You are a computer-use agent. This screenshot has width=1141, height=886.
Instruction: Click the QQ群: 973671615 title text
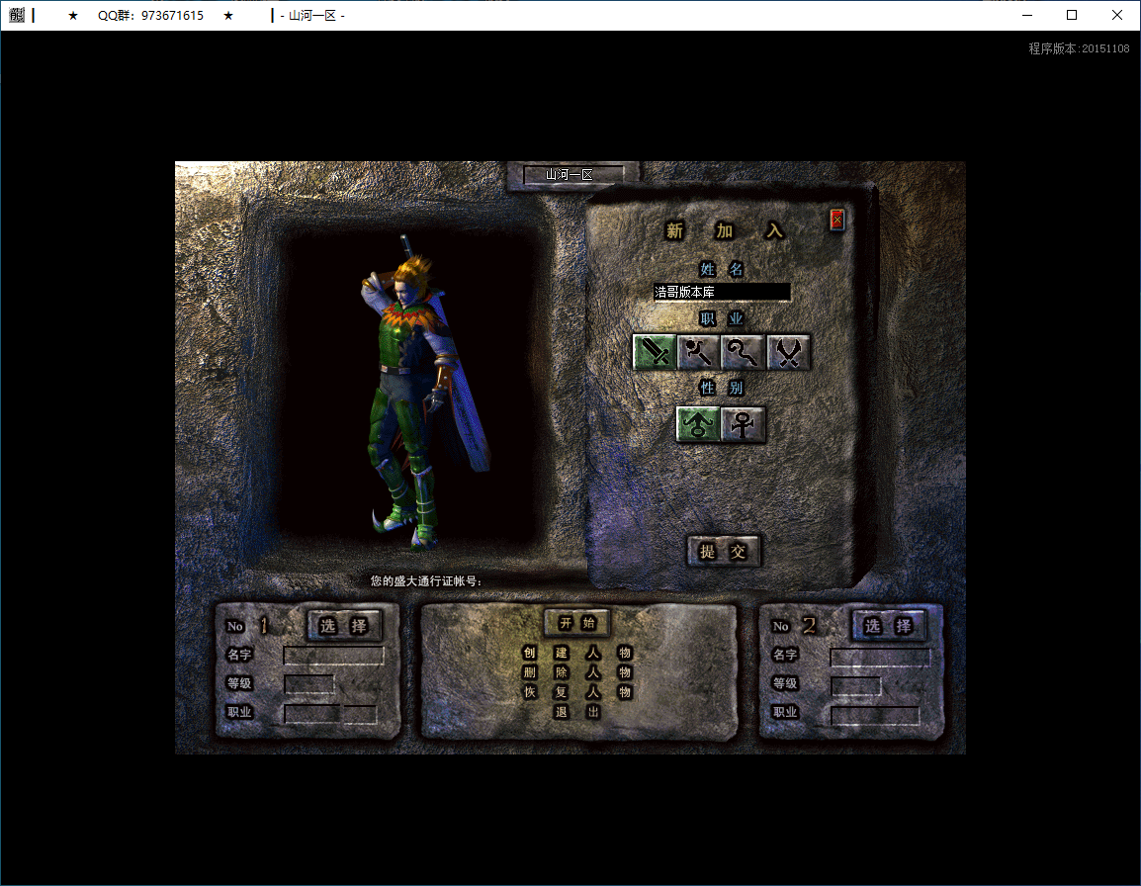[150, 15]
